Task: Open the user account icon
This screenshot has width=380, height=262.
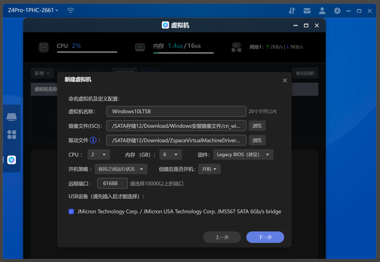Action: click(x=322, y=11)
